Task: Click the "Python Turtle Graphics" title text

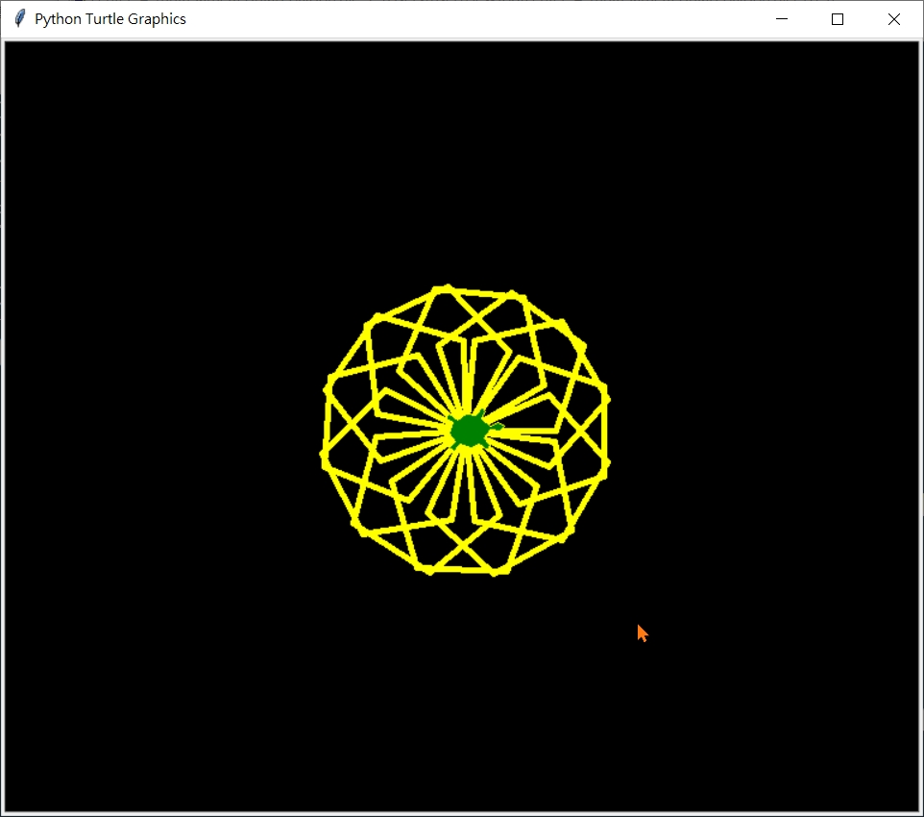Action: [110, 19]
